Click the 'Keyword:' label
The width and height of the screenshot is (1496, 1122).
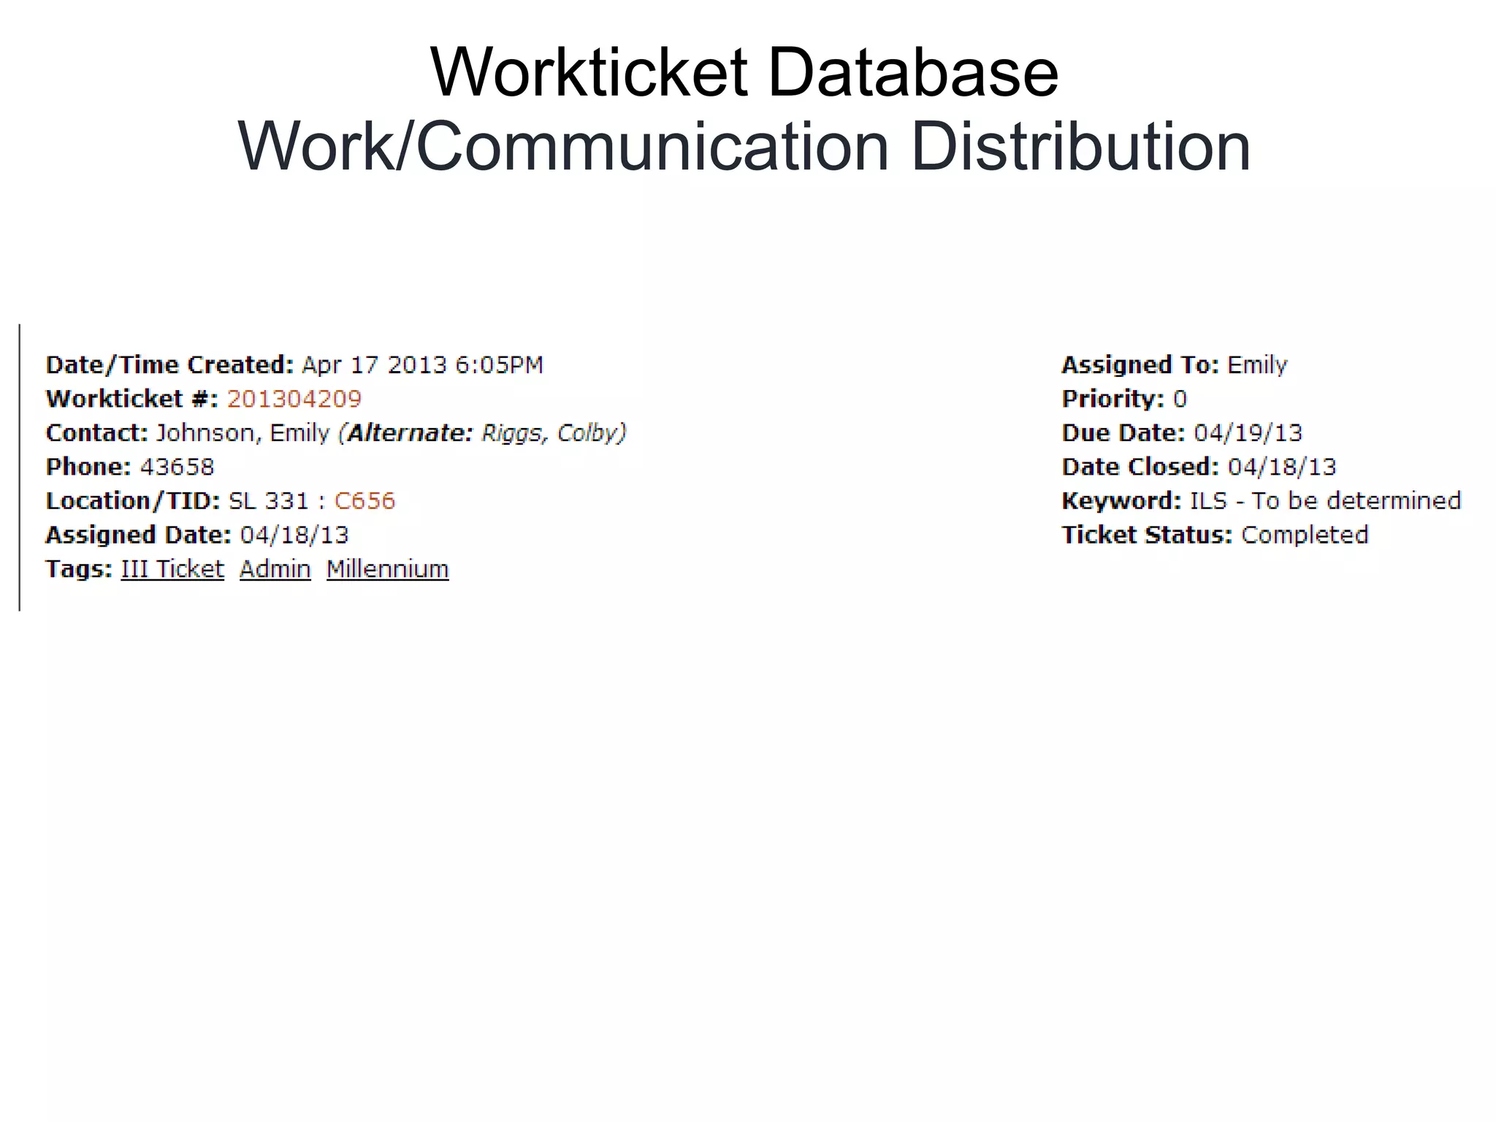point(1121,501)
